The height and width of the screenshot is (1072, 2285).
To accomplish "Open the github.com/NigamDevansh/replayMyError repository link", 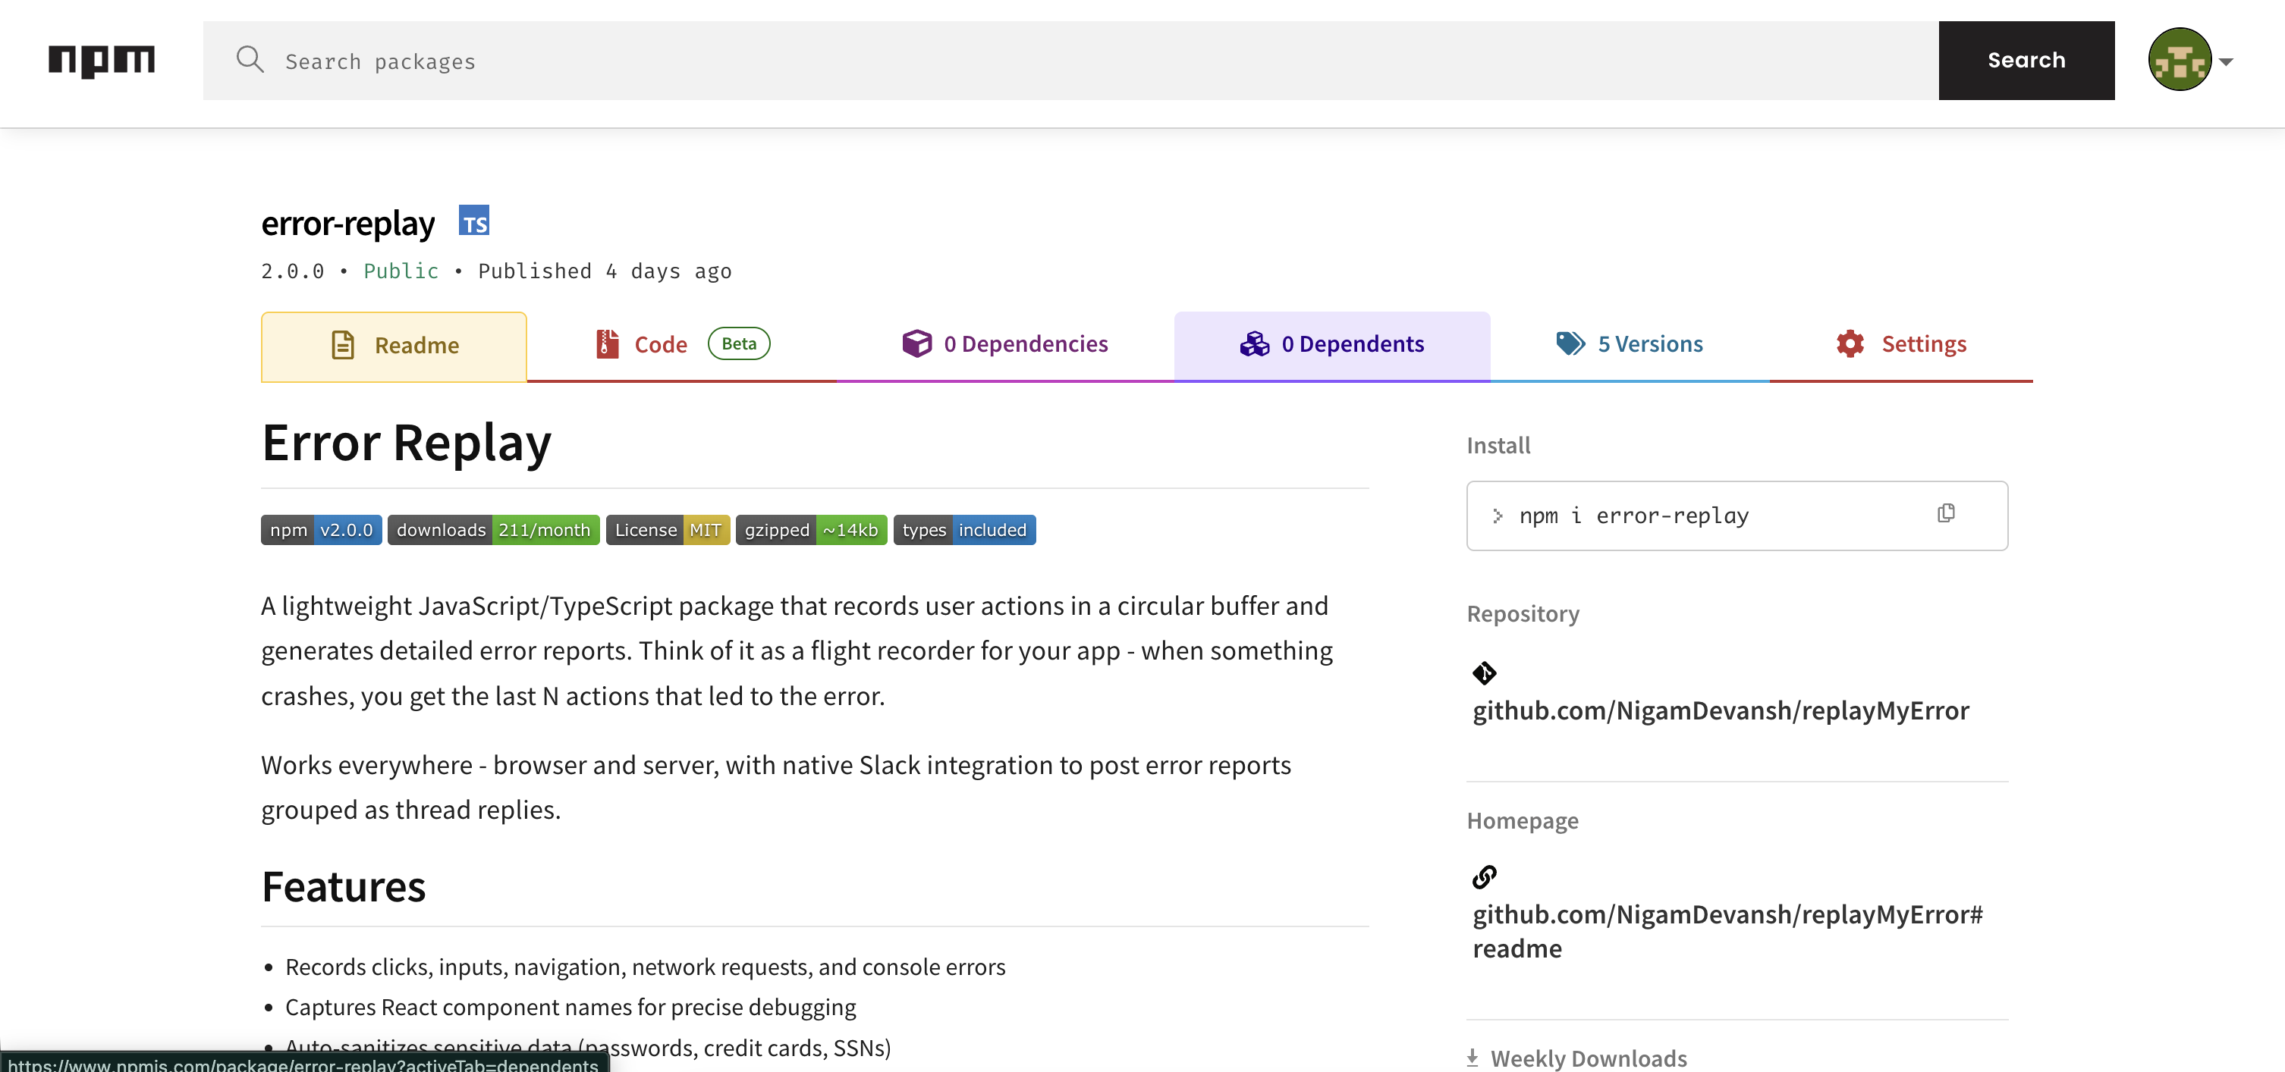I will pyautogui.click(x=1720, y=711).
